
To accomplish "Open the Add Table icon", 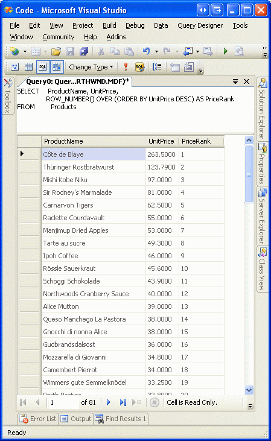I will 175,67.
